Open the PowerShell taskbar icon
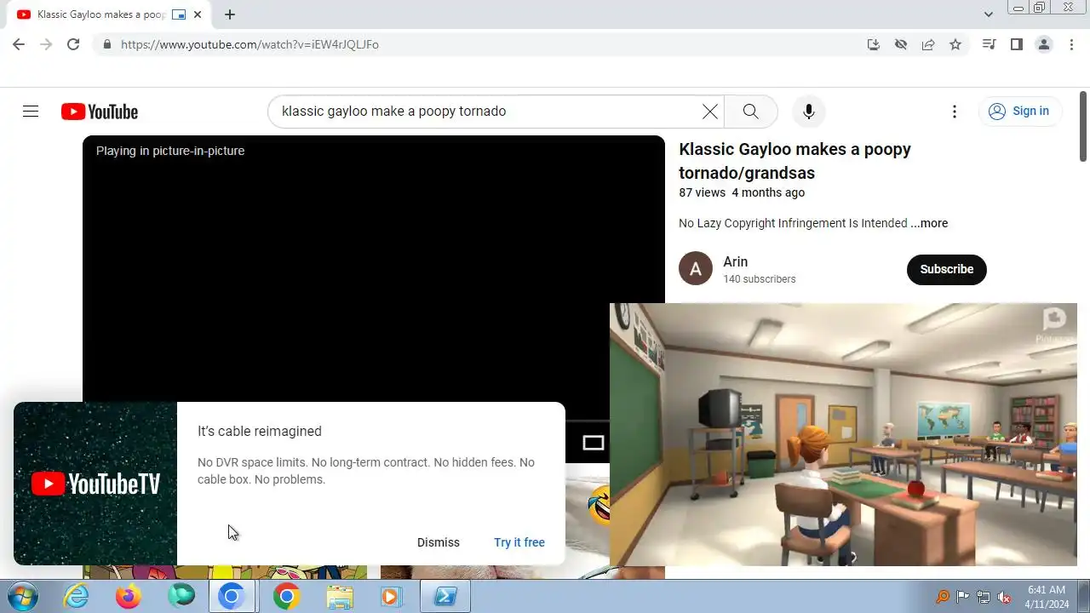The height and width of the screenshot is (613, 1090). pyautogui.click(x=445, y=597)
